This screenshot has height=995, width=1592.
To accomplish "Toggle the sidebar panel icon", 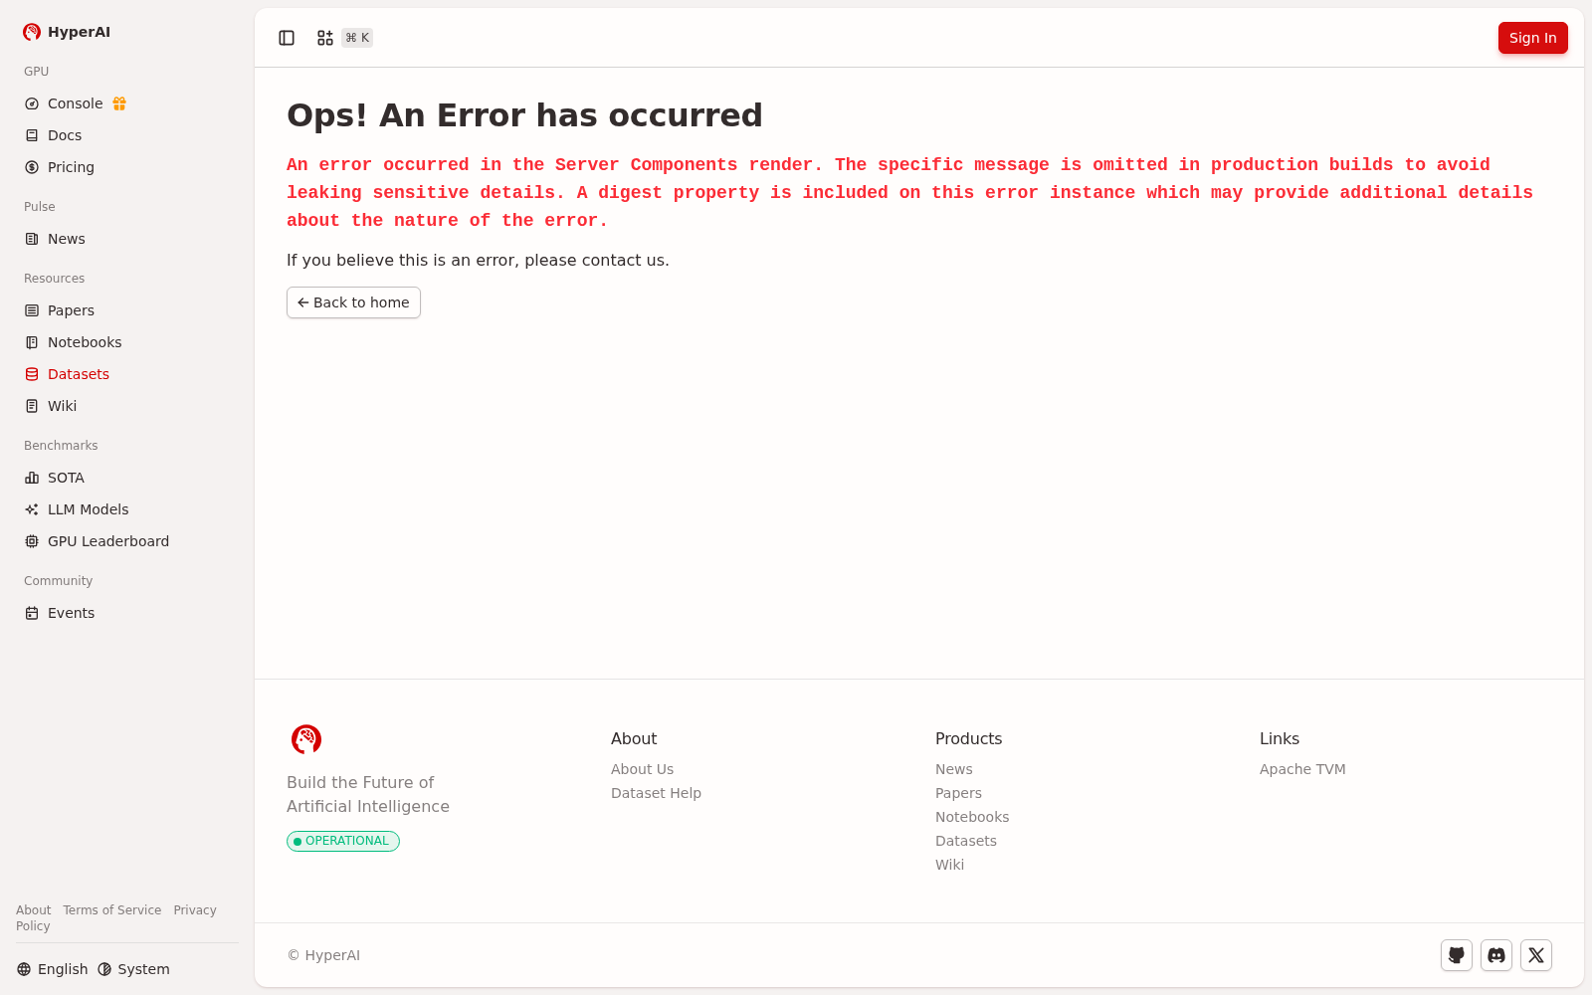I will [287, 38].
